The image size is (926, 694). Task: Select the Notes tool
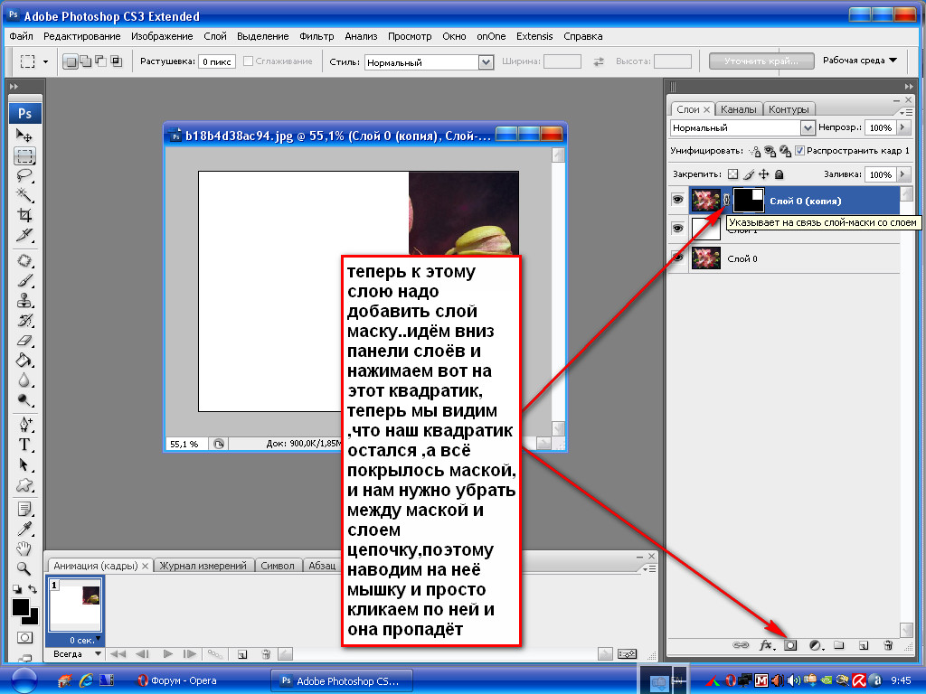(x=24, y=510)
